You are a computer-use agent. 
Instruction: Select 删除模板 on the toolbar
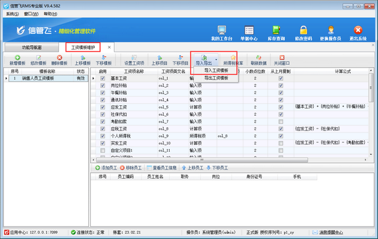click(x=59, y=60)
